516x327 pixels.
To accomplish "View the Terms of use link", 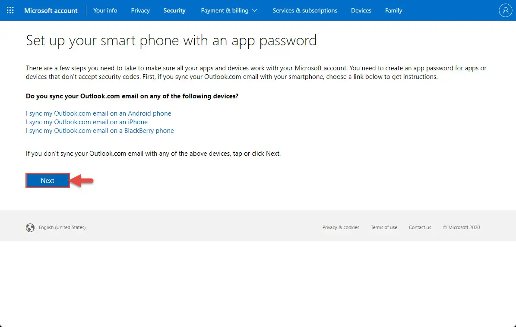I will coord(384,227).
